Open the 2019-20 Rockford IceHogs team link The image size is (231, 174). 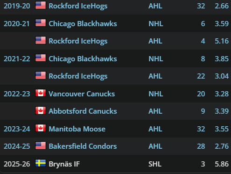pos(78,6)
